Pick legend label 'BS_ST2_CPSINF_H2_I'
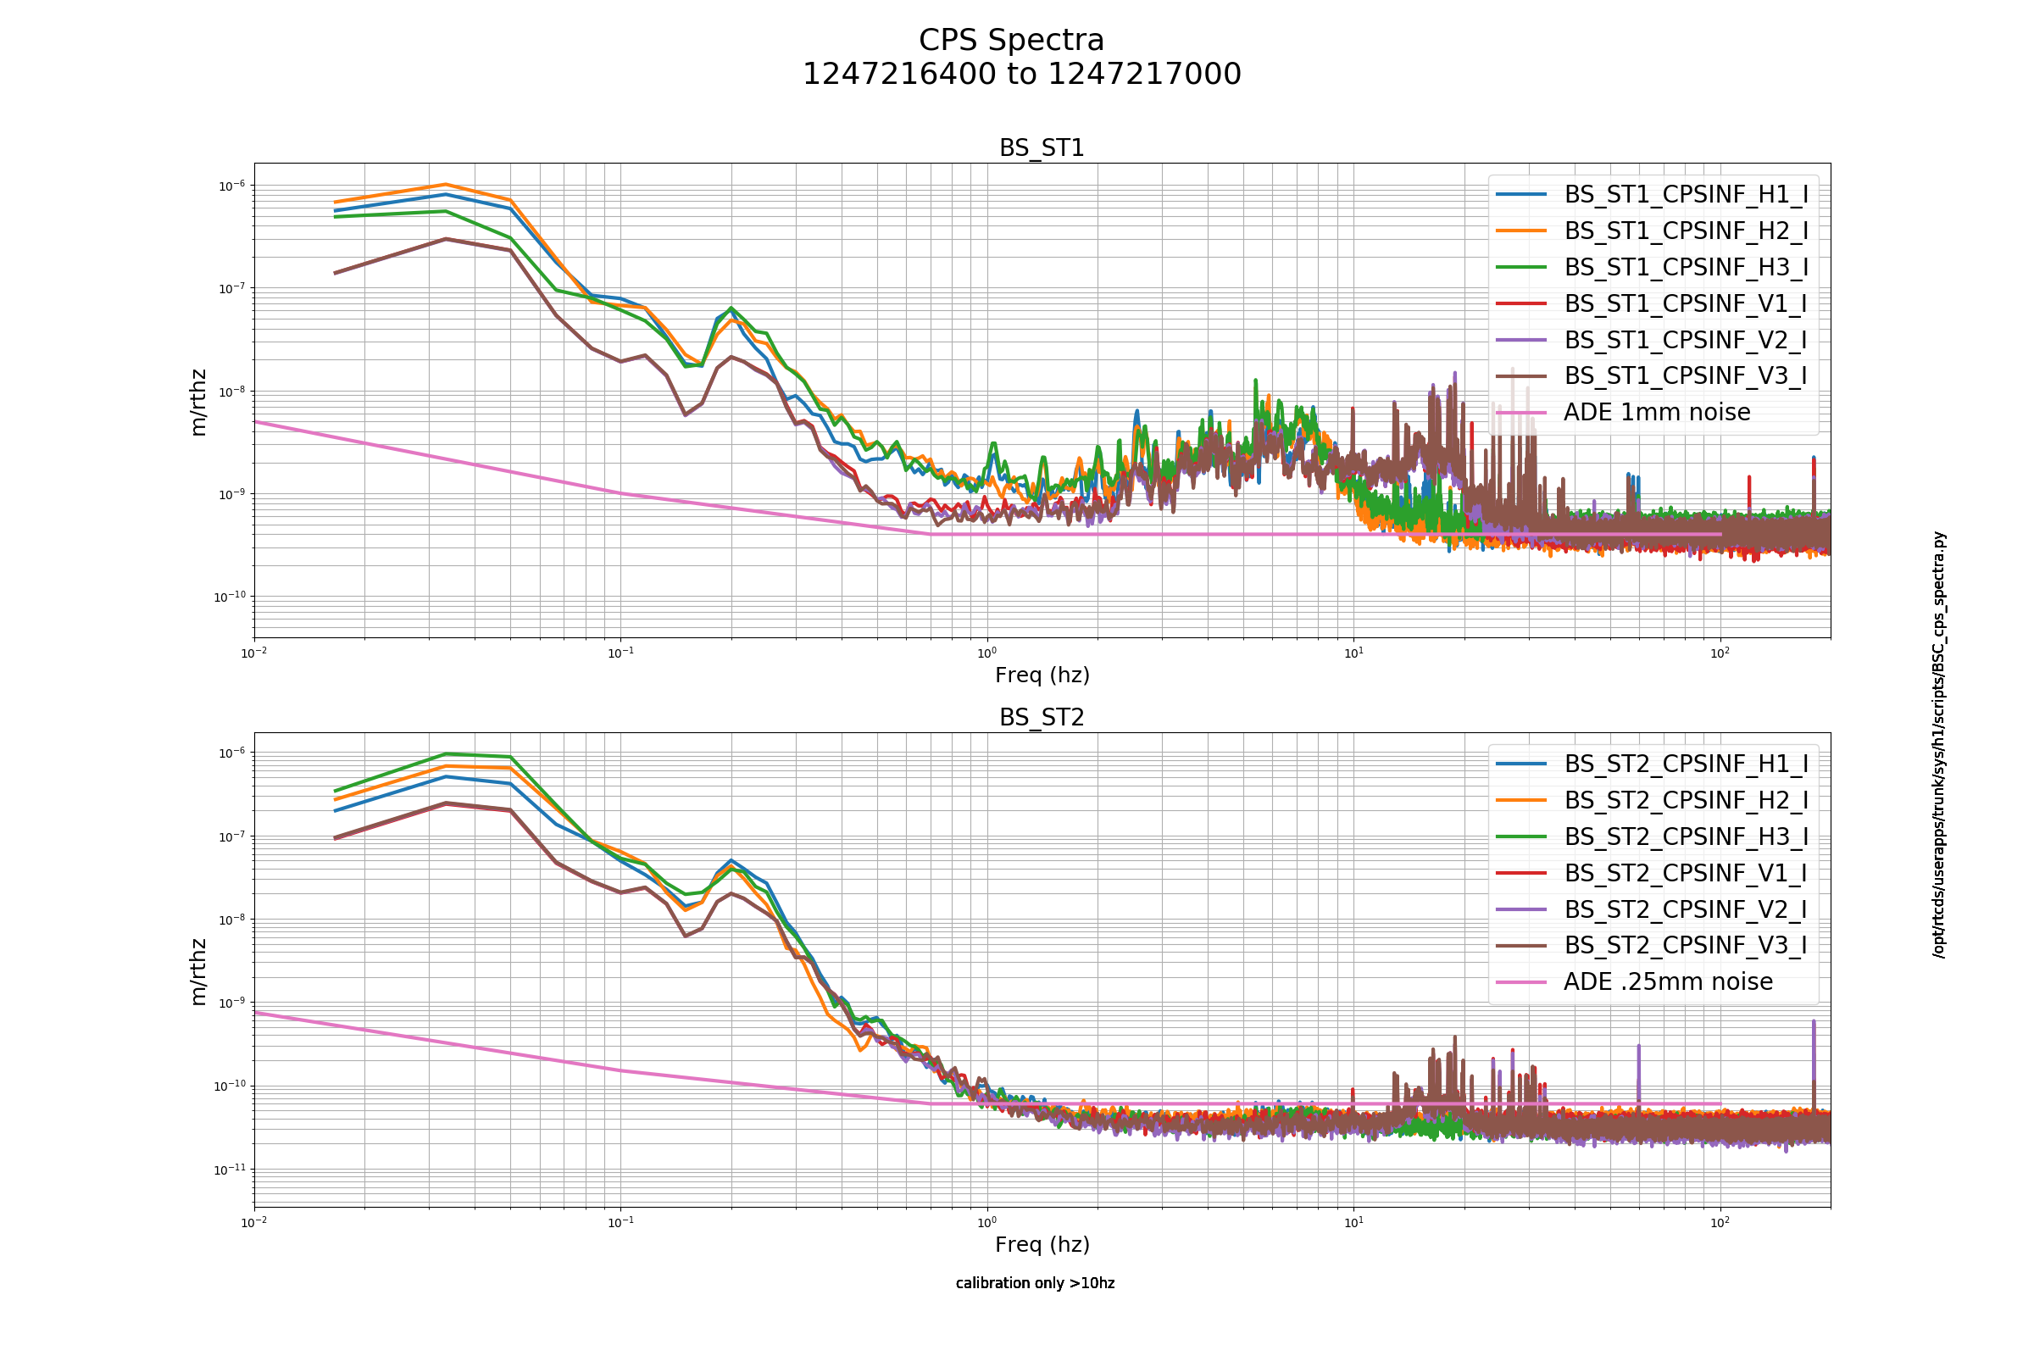 1686,801
